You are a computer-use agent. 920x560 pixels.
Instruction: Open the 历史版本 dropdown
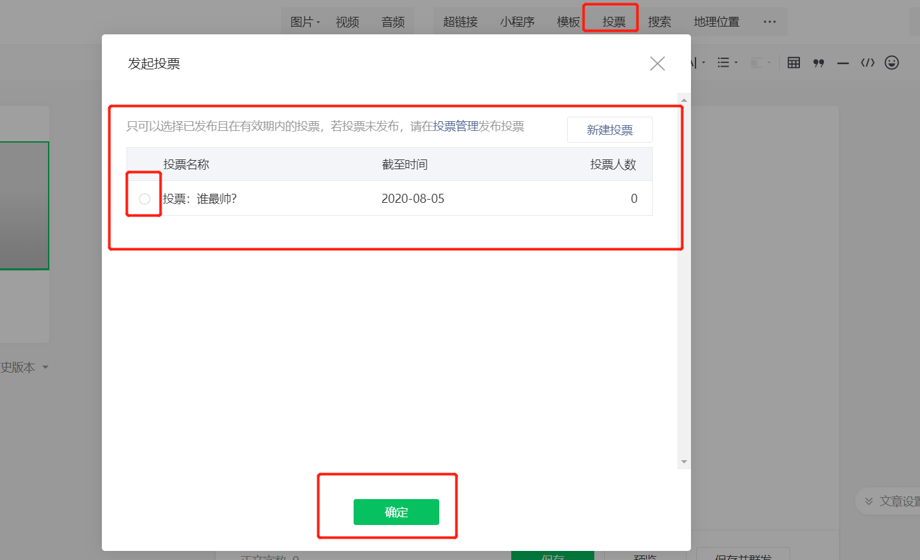click(24, 367)
